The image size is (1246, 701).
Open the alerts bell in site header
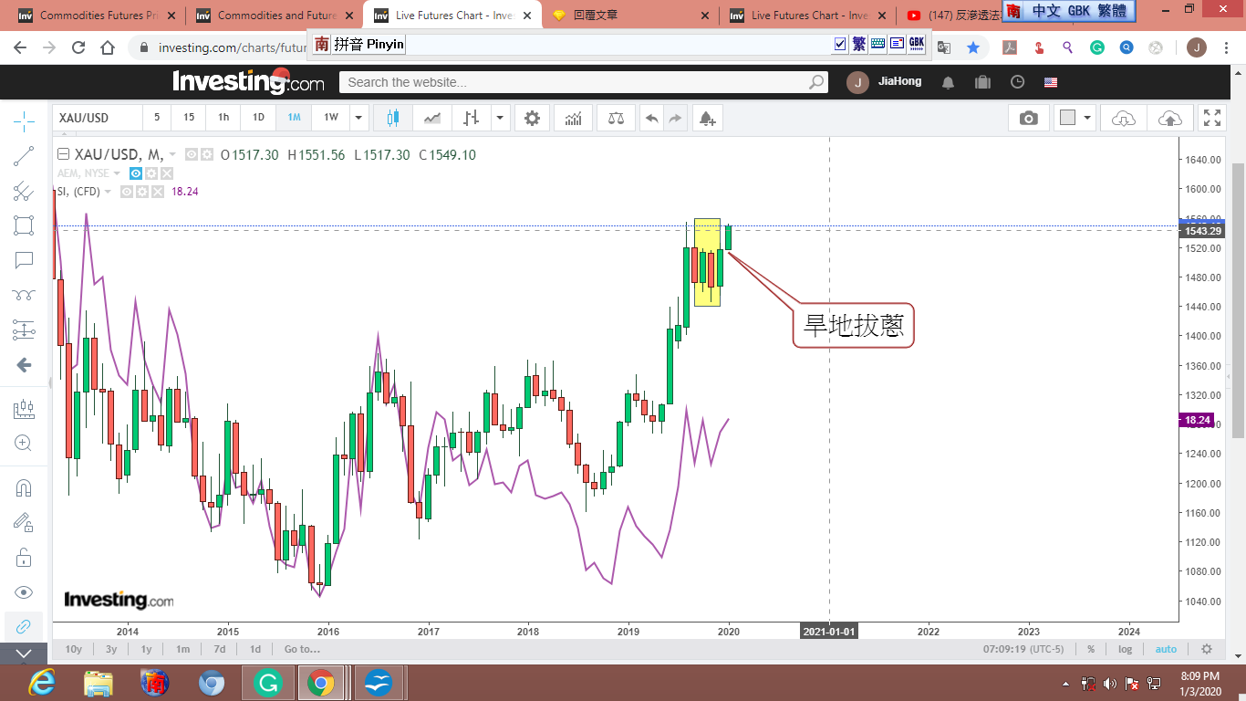point(948,82)
